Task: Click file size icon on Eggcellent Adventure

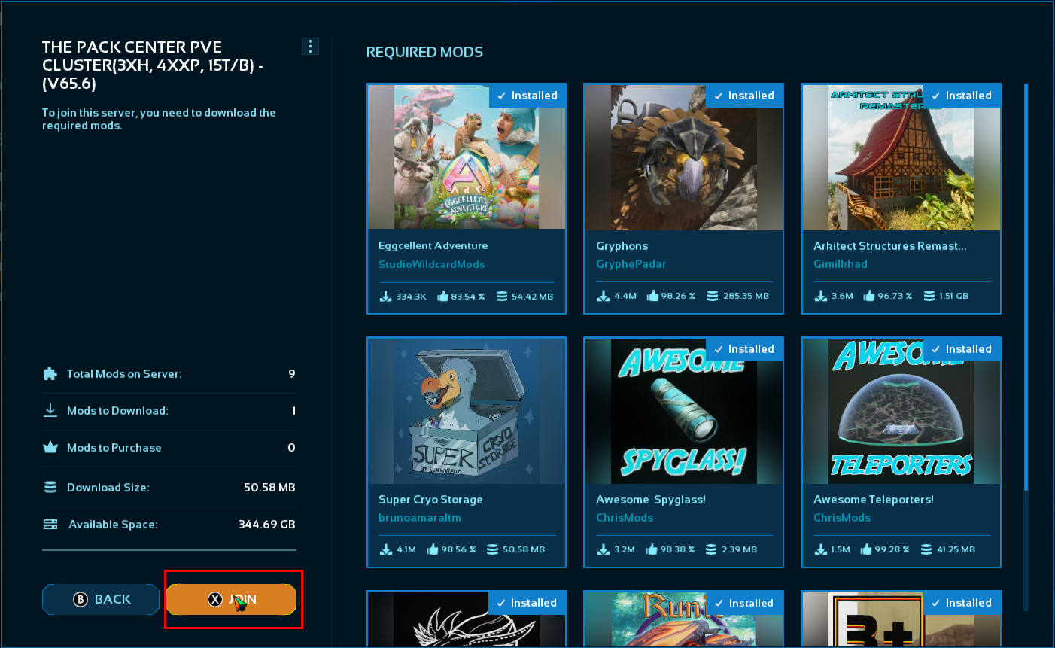Action: click(502, 297)
